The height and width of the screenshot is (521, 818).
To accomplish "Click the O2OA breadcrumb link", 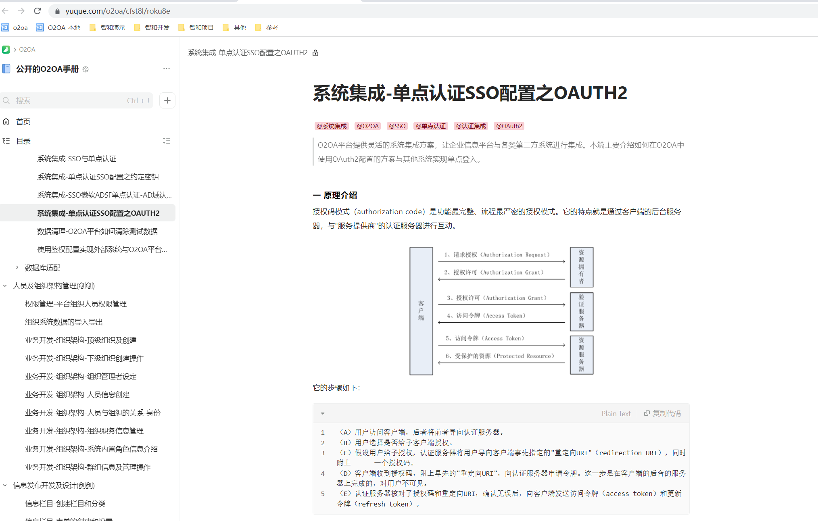I will (x=27, y=49).
